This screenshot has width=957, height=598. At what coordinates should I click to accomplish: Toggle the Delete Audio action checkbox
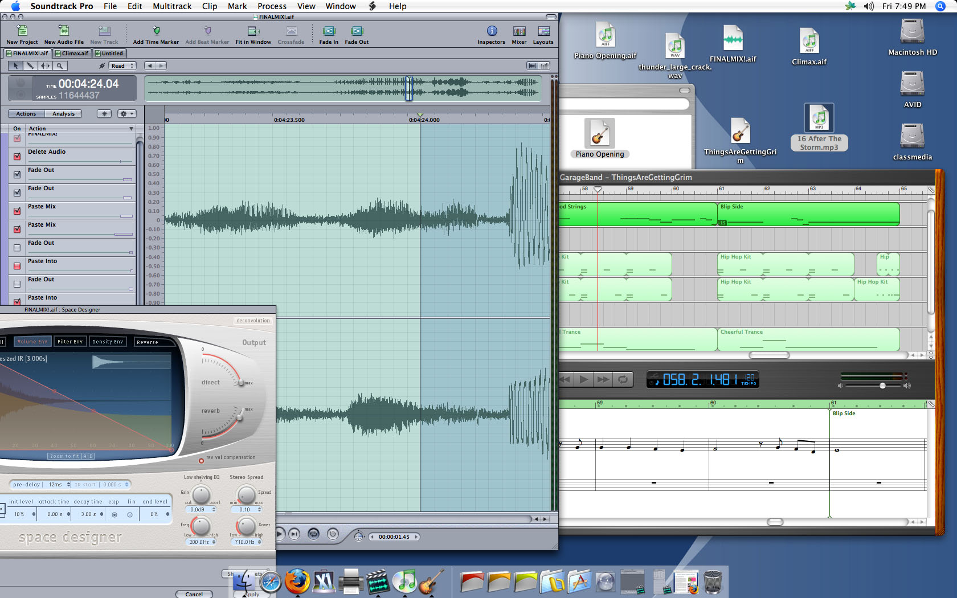17,156
